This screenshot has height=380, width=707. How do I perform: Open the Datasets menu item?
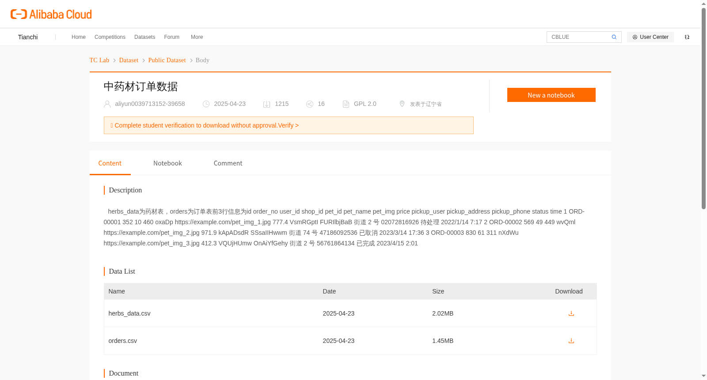(x=144, y=37)
